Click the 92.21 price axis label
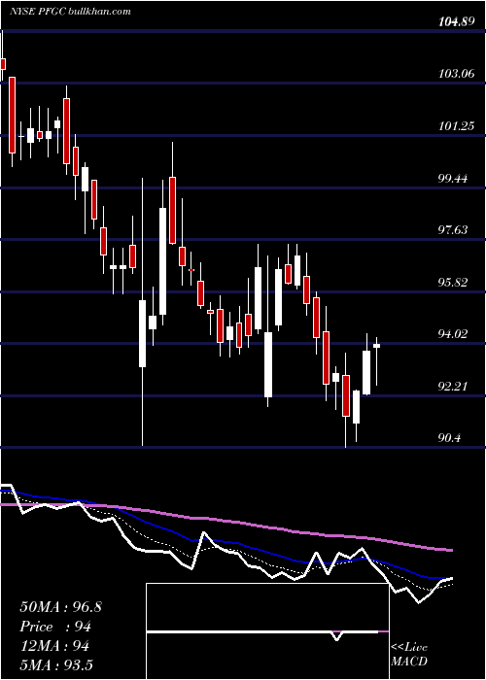The height and width of the screenshot is (680, 486). (454, 387)
